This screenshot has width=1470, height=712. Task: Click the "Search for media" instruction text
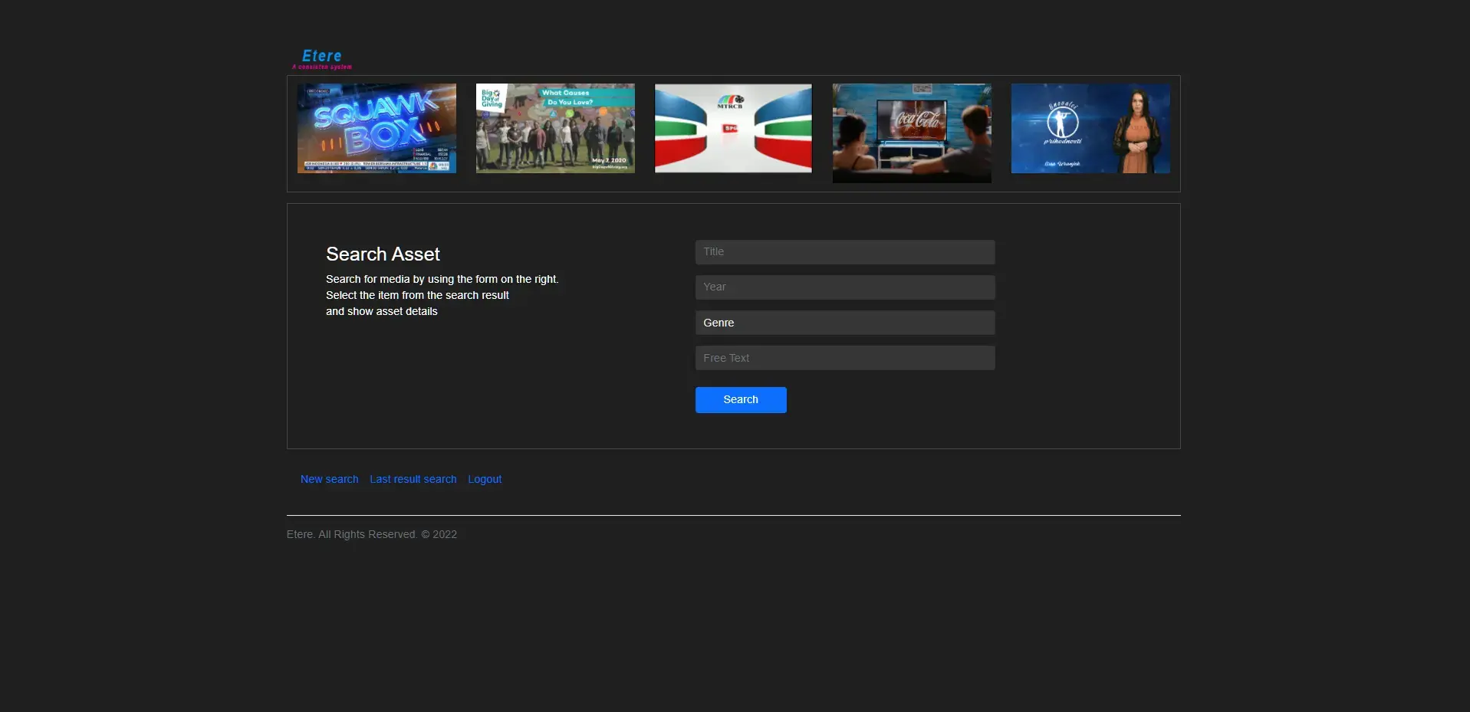[442, 279]
